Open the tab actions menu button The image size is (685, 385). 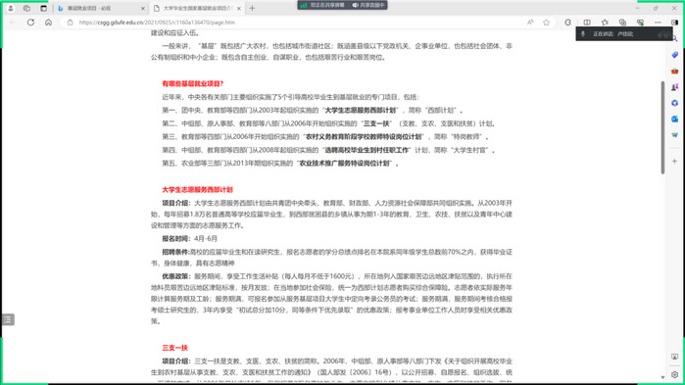click(x=43, y=8)
